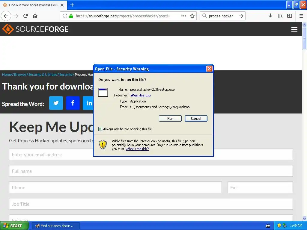This screenshot has height=230, width=307.
Task: Click the processhacker-2.38-setup.exe file name
Action: click(152, 90)
